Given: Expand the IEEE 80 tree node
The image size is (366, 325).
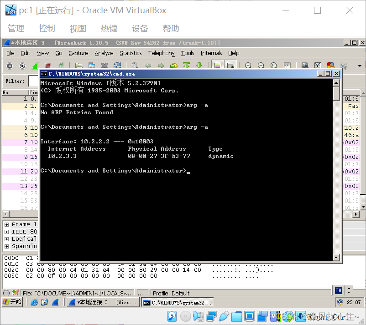Looking at the screenshot, I should 7,232.
